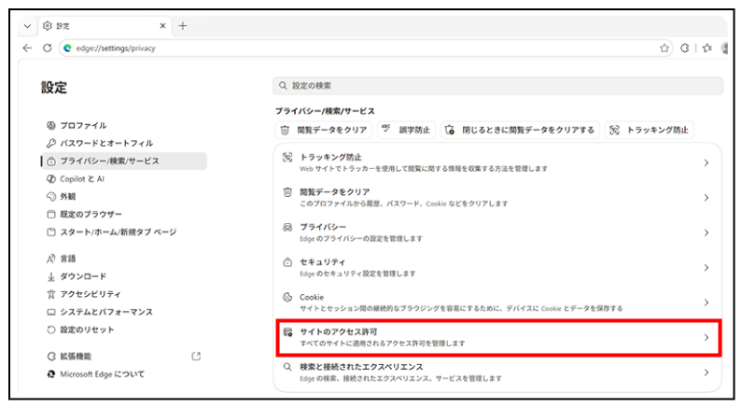Click the accessibility figure icon in the sidebar
This screenshot has width=742, height=407.
pyautogui.click(x=51, y=294)
